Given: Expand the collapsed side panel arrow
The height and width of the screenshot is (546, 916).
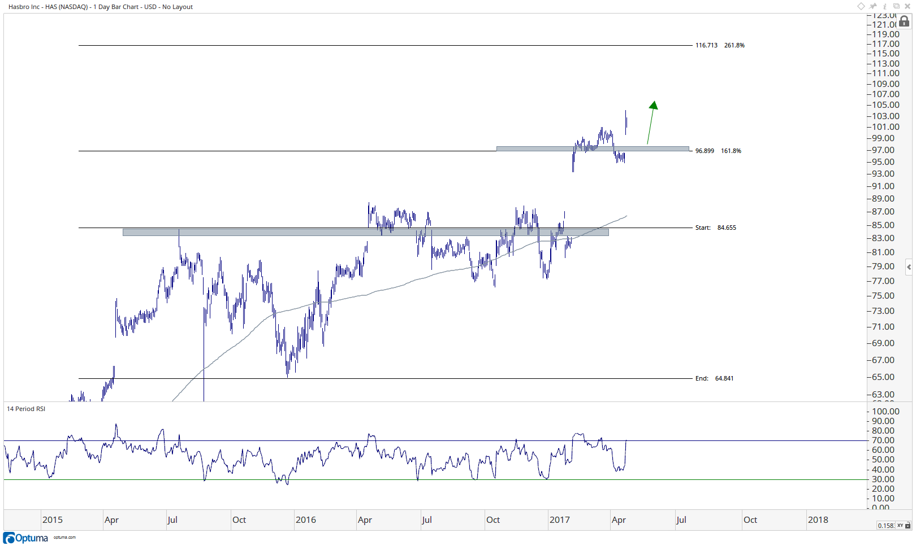Looking at the screenshot, I should [909, 267].
